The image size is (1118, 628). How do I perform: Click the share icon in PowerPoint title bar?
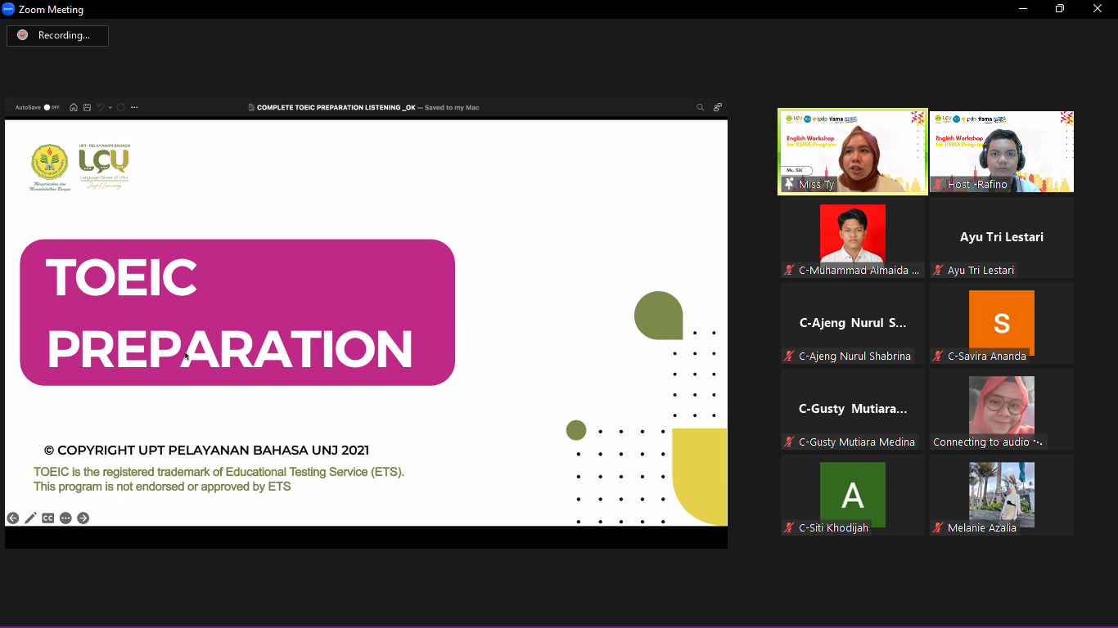click(718, 107)
